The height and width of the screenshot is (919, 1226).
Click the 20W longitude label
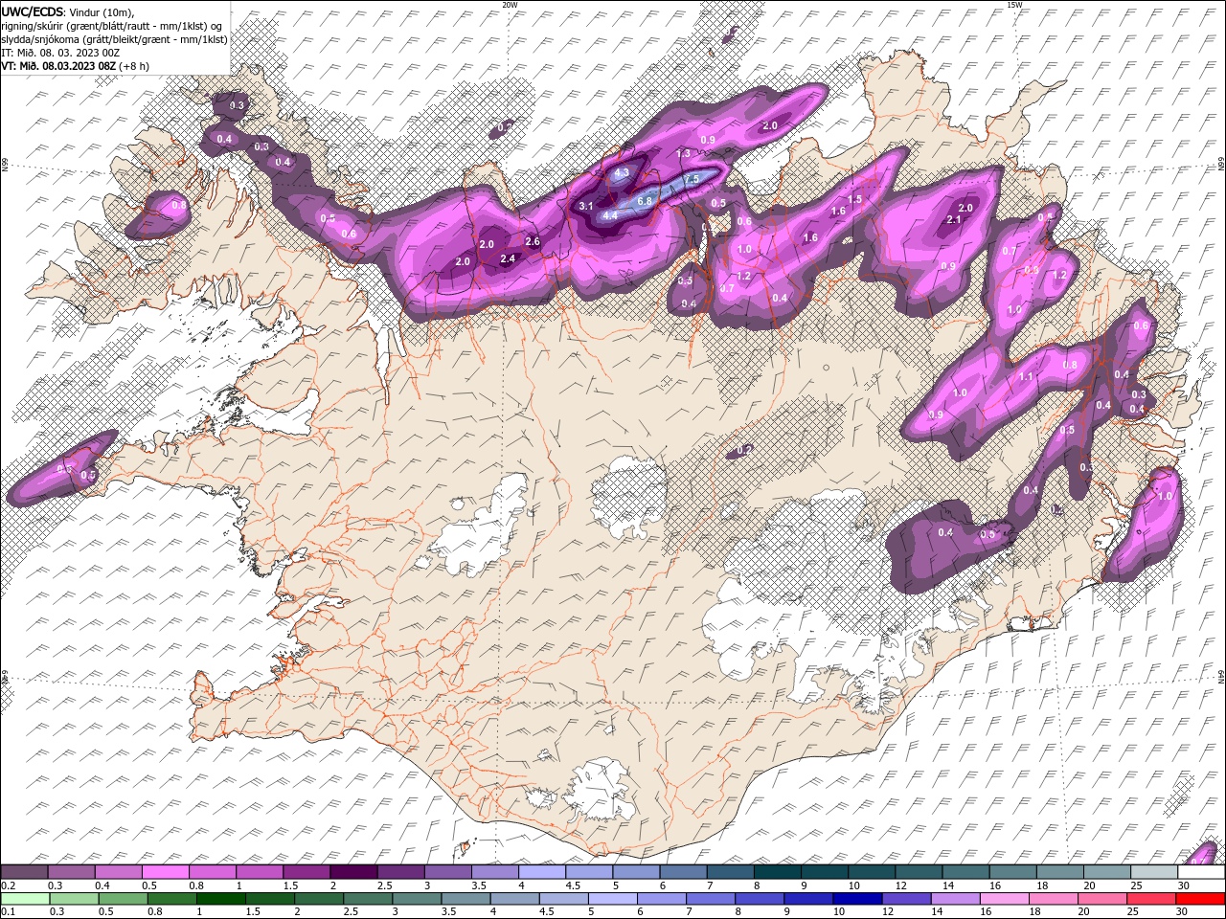tap(510, 5)
